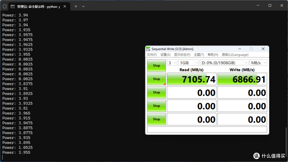This screenshot has height=162, width=288.
Task: Click the top Stop button beside the test count
Action: coord(157,66)
